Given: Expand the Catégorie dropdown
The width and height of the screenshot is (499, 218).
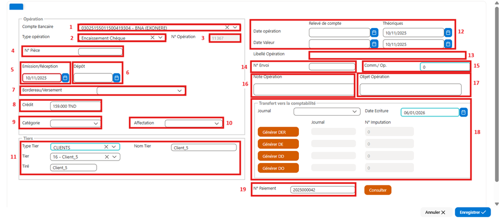Looking at the screenshot, I should 96,123.
